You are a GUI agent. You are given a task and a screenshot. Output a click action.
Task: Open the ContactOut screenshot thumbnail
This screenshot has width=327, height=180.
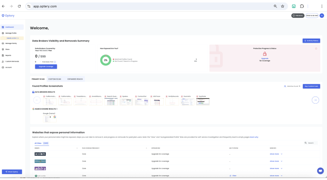pos(141,102)
